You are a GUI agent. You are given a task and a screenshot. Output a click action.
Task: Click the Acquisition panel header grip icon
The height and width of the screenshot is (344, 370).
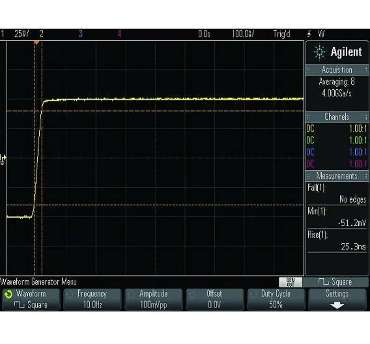(x=308, y=70)
